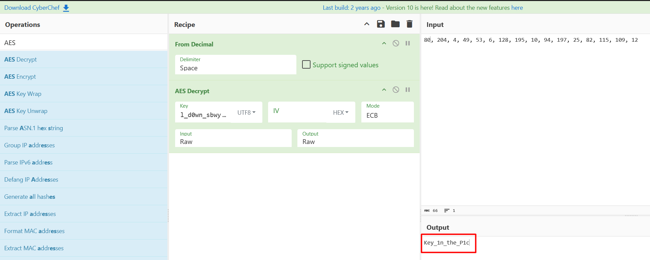The width and height of the screenshot is (650, 260).
Task: Collapse the From Decimal operation
Action: (x=384, y=43)
